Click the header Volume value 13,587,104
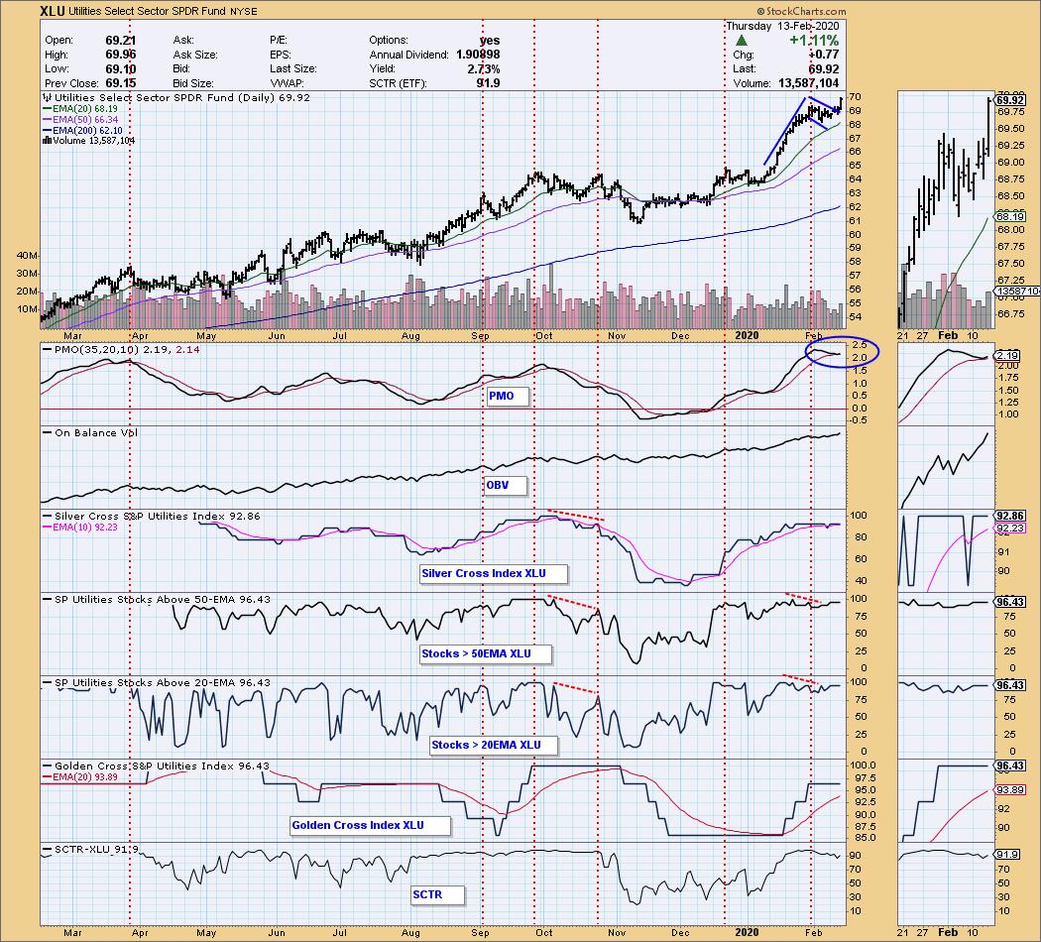This screenshot has width=1041, height=942. [x=809, y=83]
